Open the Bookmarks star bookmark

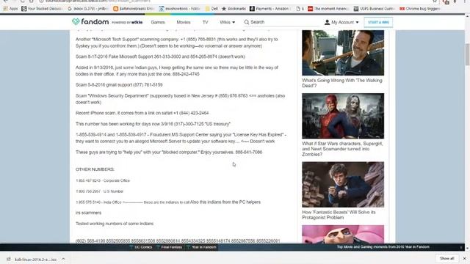click(x=234, y=9)
